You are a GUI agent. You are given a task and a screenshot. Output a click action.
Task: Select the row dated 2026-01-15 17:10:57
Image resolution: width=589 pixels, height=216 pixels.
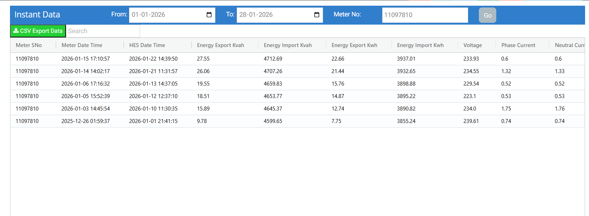pyautogui.click(x=86, y=59)
